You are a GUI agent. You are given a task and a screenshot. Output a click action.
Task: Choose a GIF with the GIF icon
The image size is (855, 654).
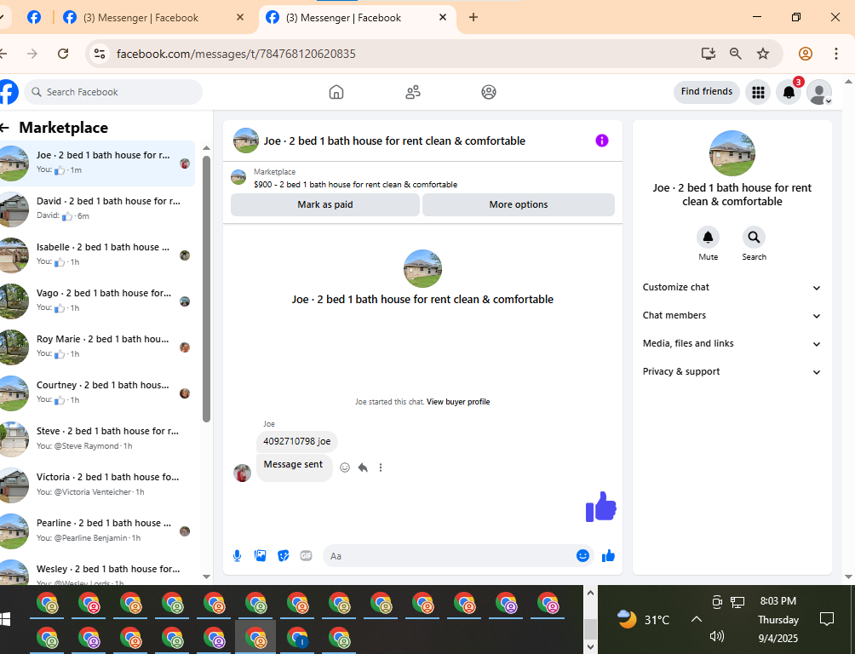306,556
